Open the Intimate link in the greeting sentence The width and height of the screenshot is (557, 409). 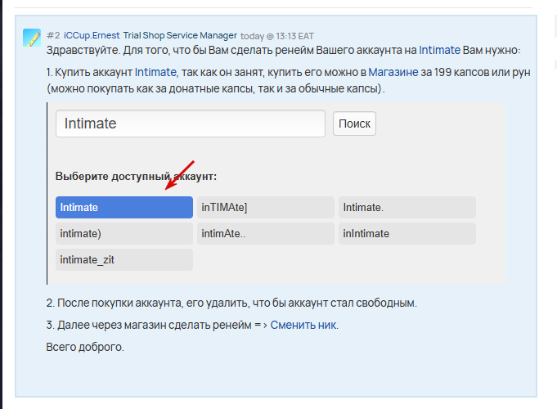439,50
